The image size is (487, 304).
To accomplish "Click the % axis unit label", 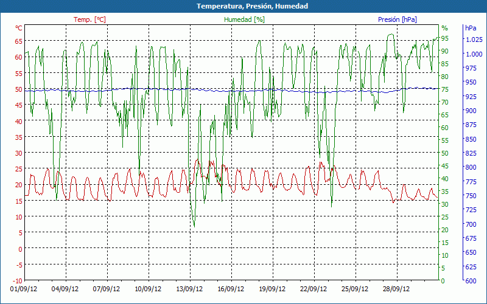I will click(445, 28).
